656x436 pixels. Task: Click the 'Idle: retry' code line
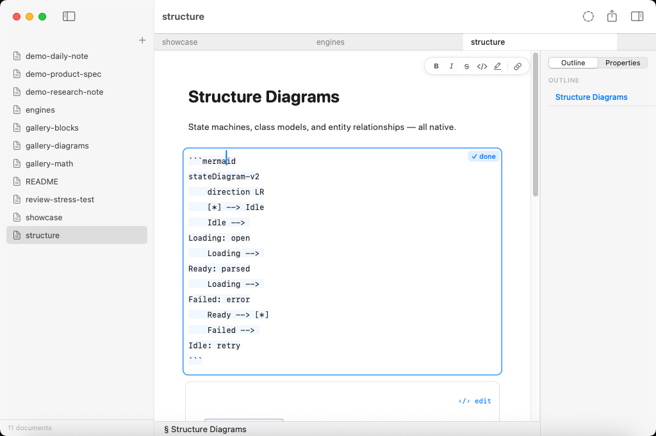tap(214, 346)
